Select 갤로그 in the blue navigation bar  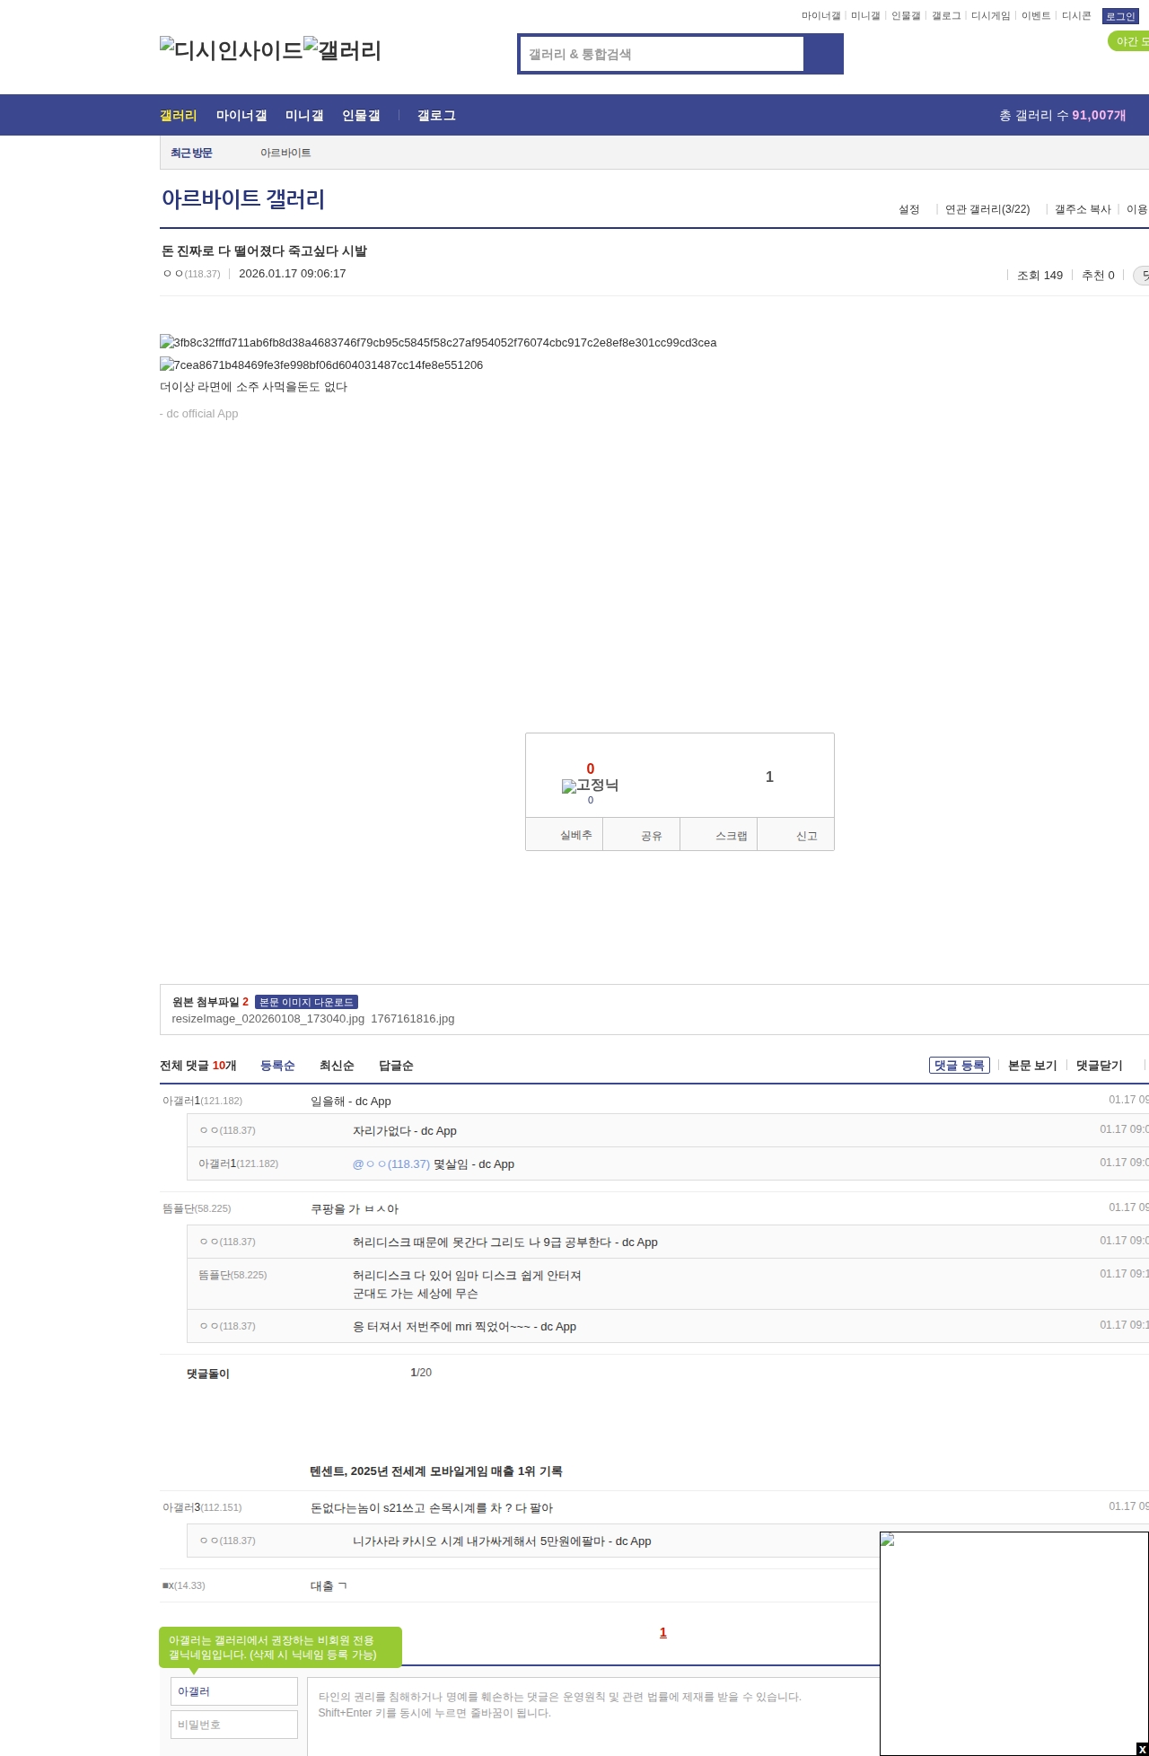point(436,115)
